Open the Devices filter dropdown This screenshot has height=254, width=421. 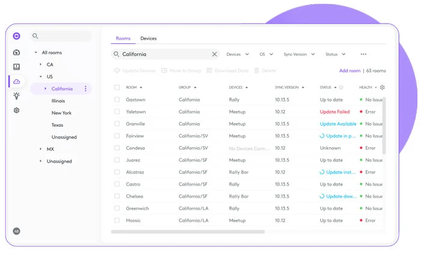tap(238, 54)
